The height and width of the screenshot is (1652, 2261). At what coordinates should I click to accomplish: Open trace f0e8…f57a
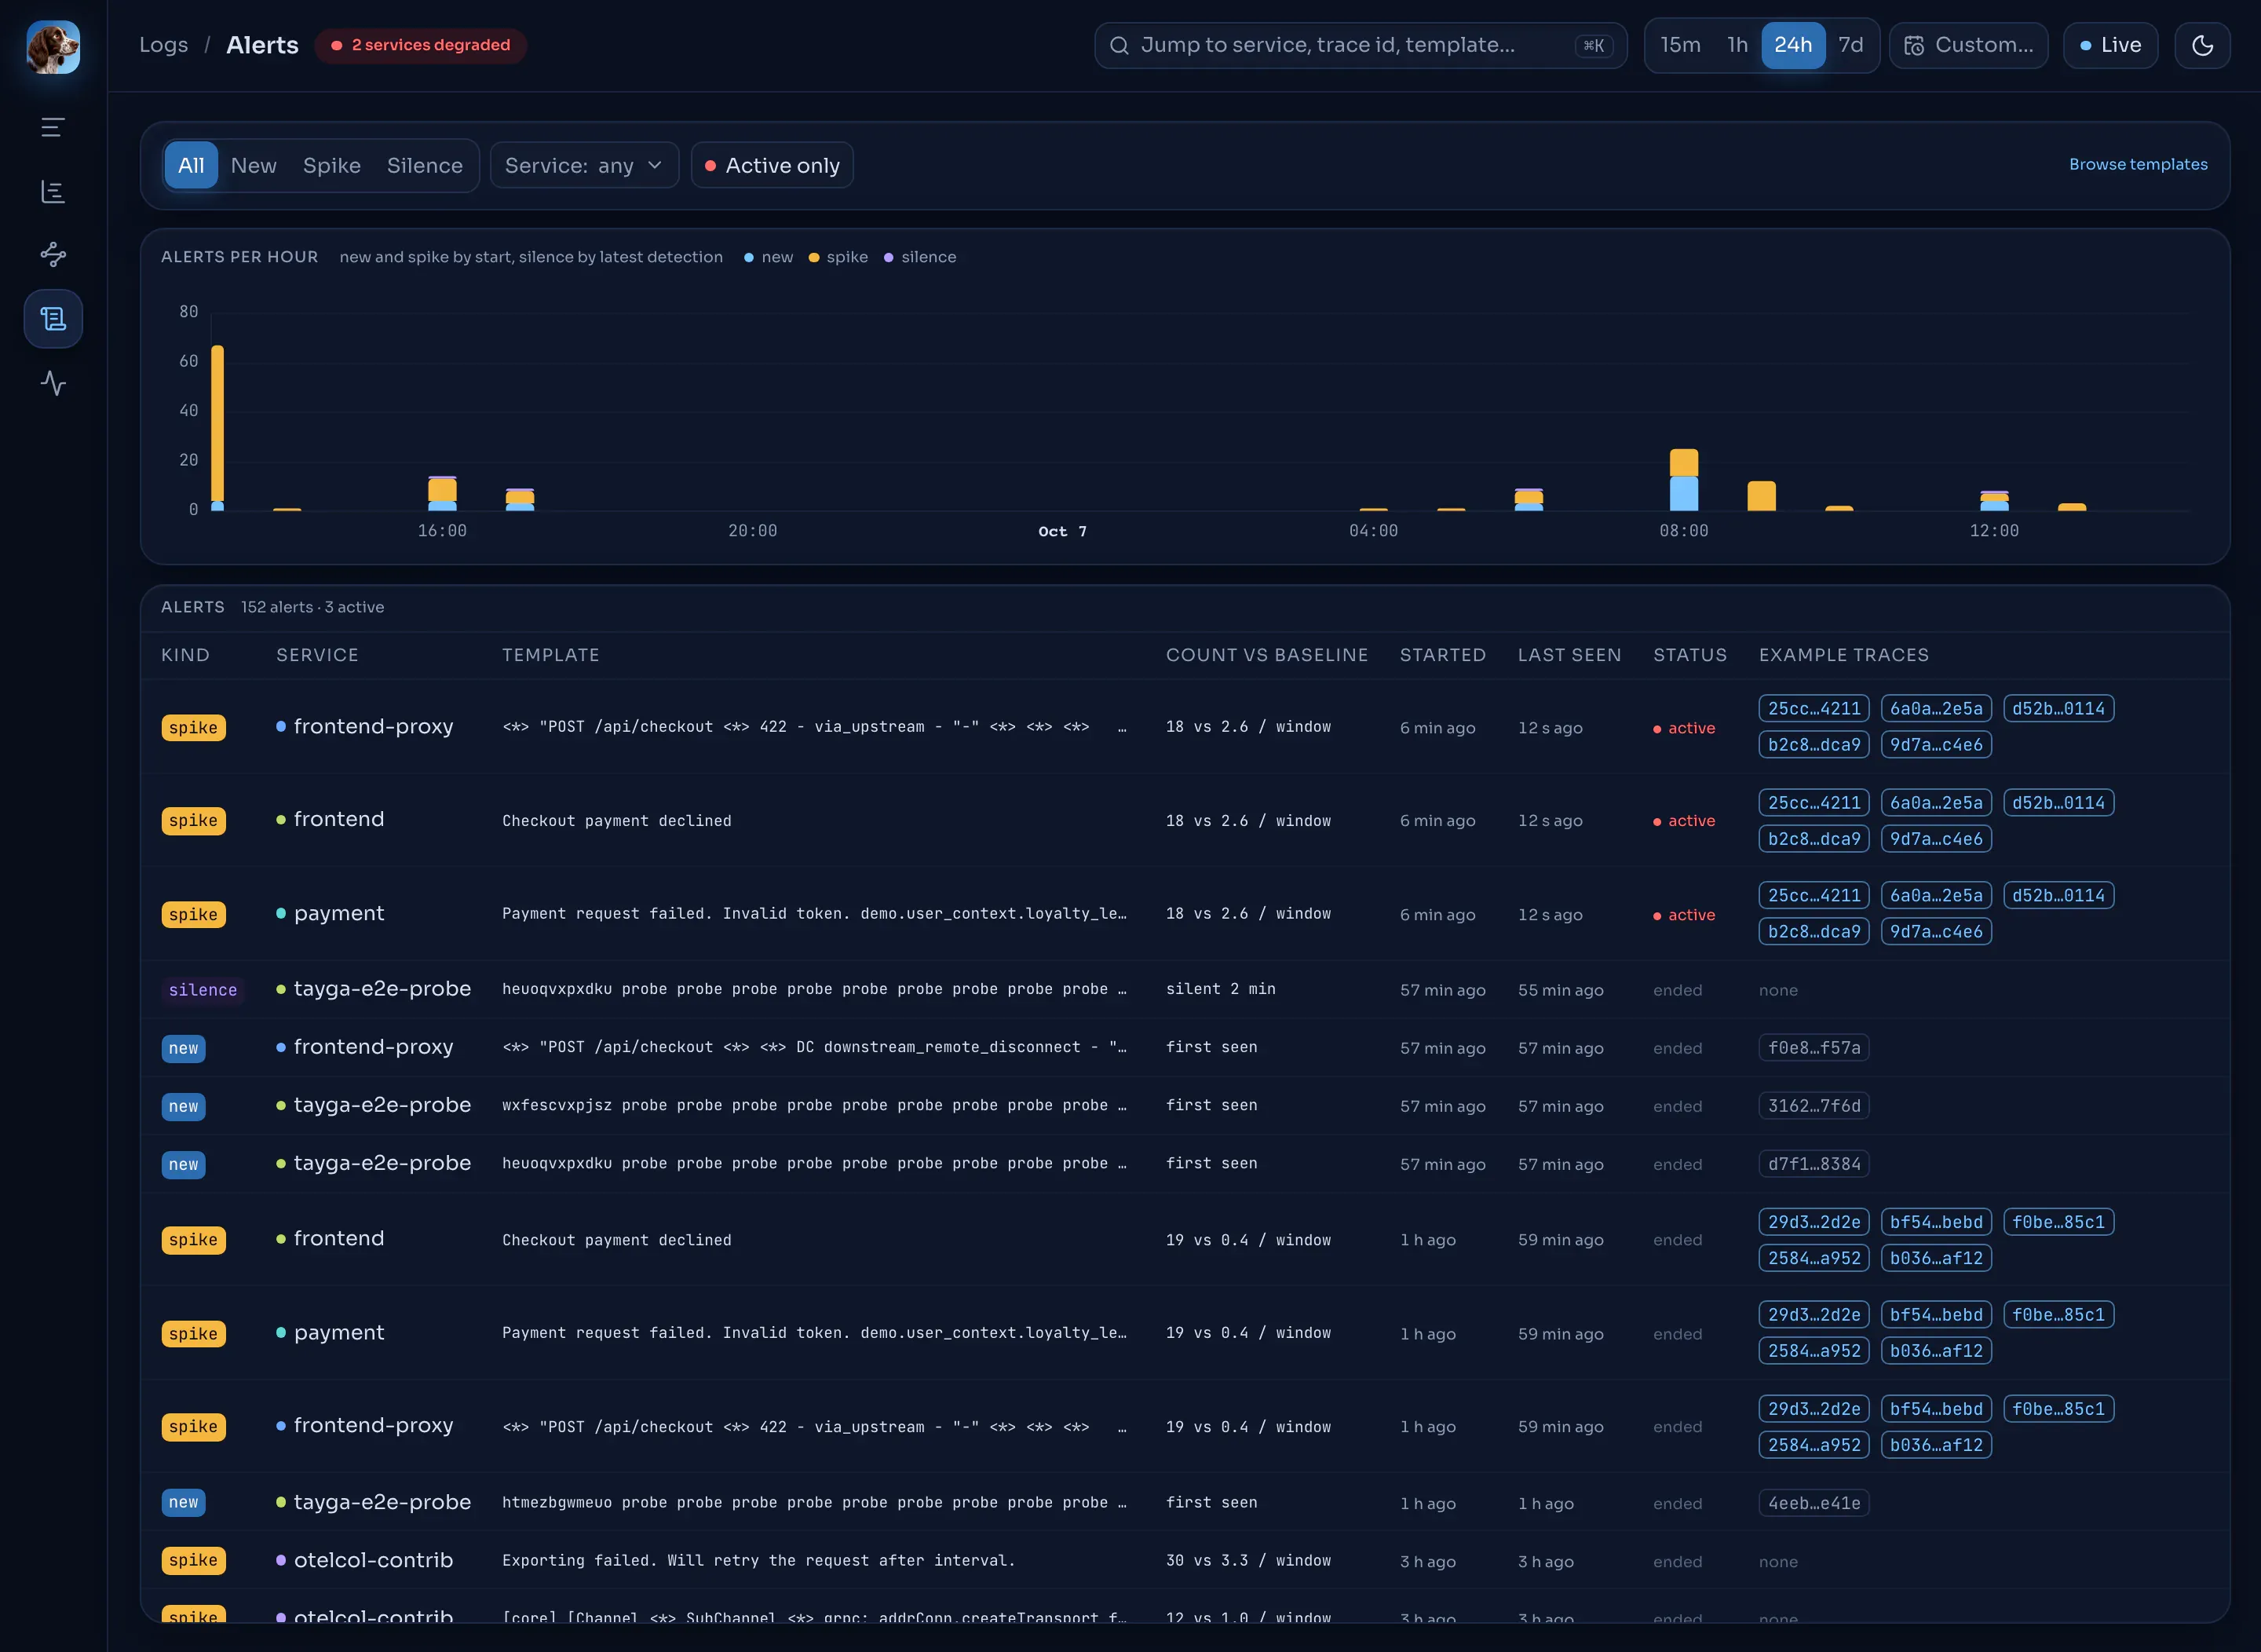pyautogui.click(x=1814, y=1048)
